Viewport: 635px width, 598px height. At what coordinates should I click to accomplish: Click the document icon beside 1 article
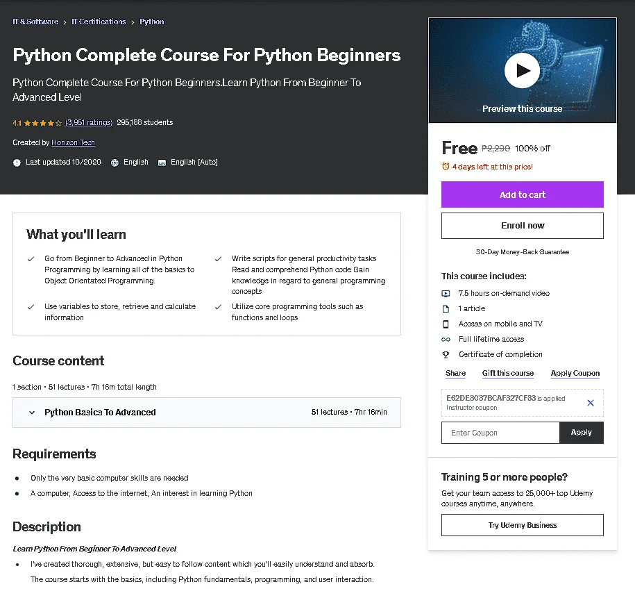click(x=446, y=309)
